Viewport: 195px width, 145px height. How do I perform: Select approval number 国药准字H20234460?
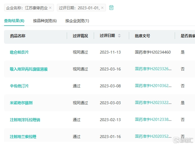(x=153, y=52)
